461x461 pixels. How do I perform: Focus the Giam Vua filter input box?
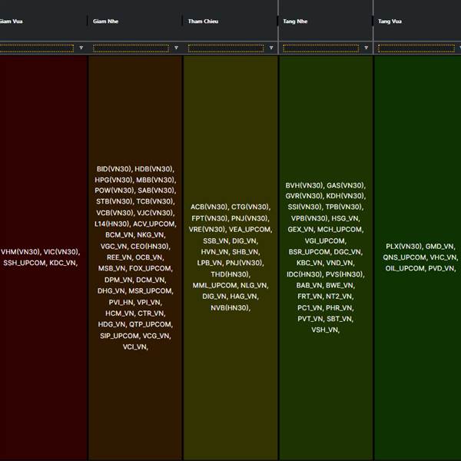point(37,48)
